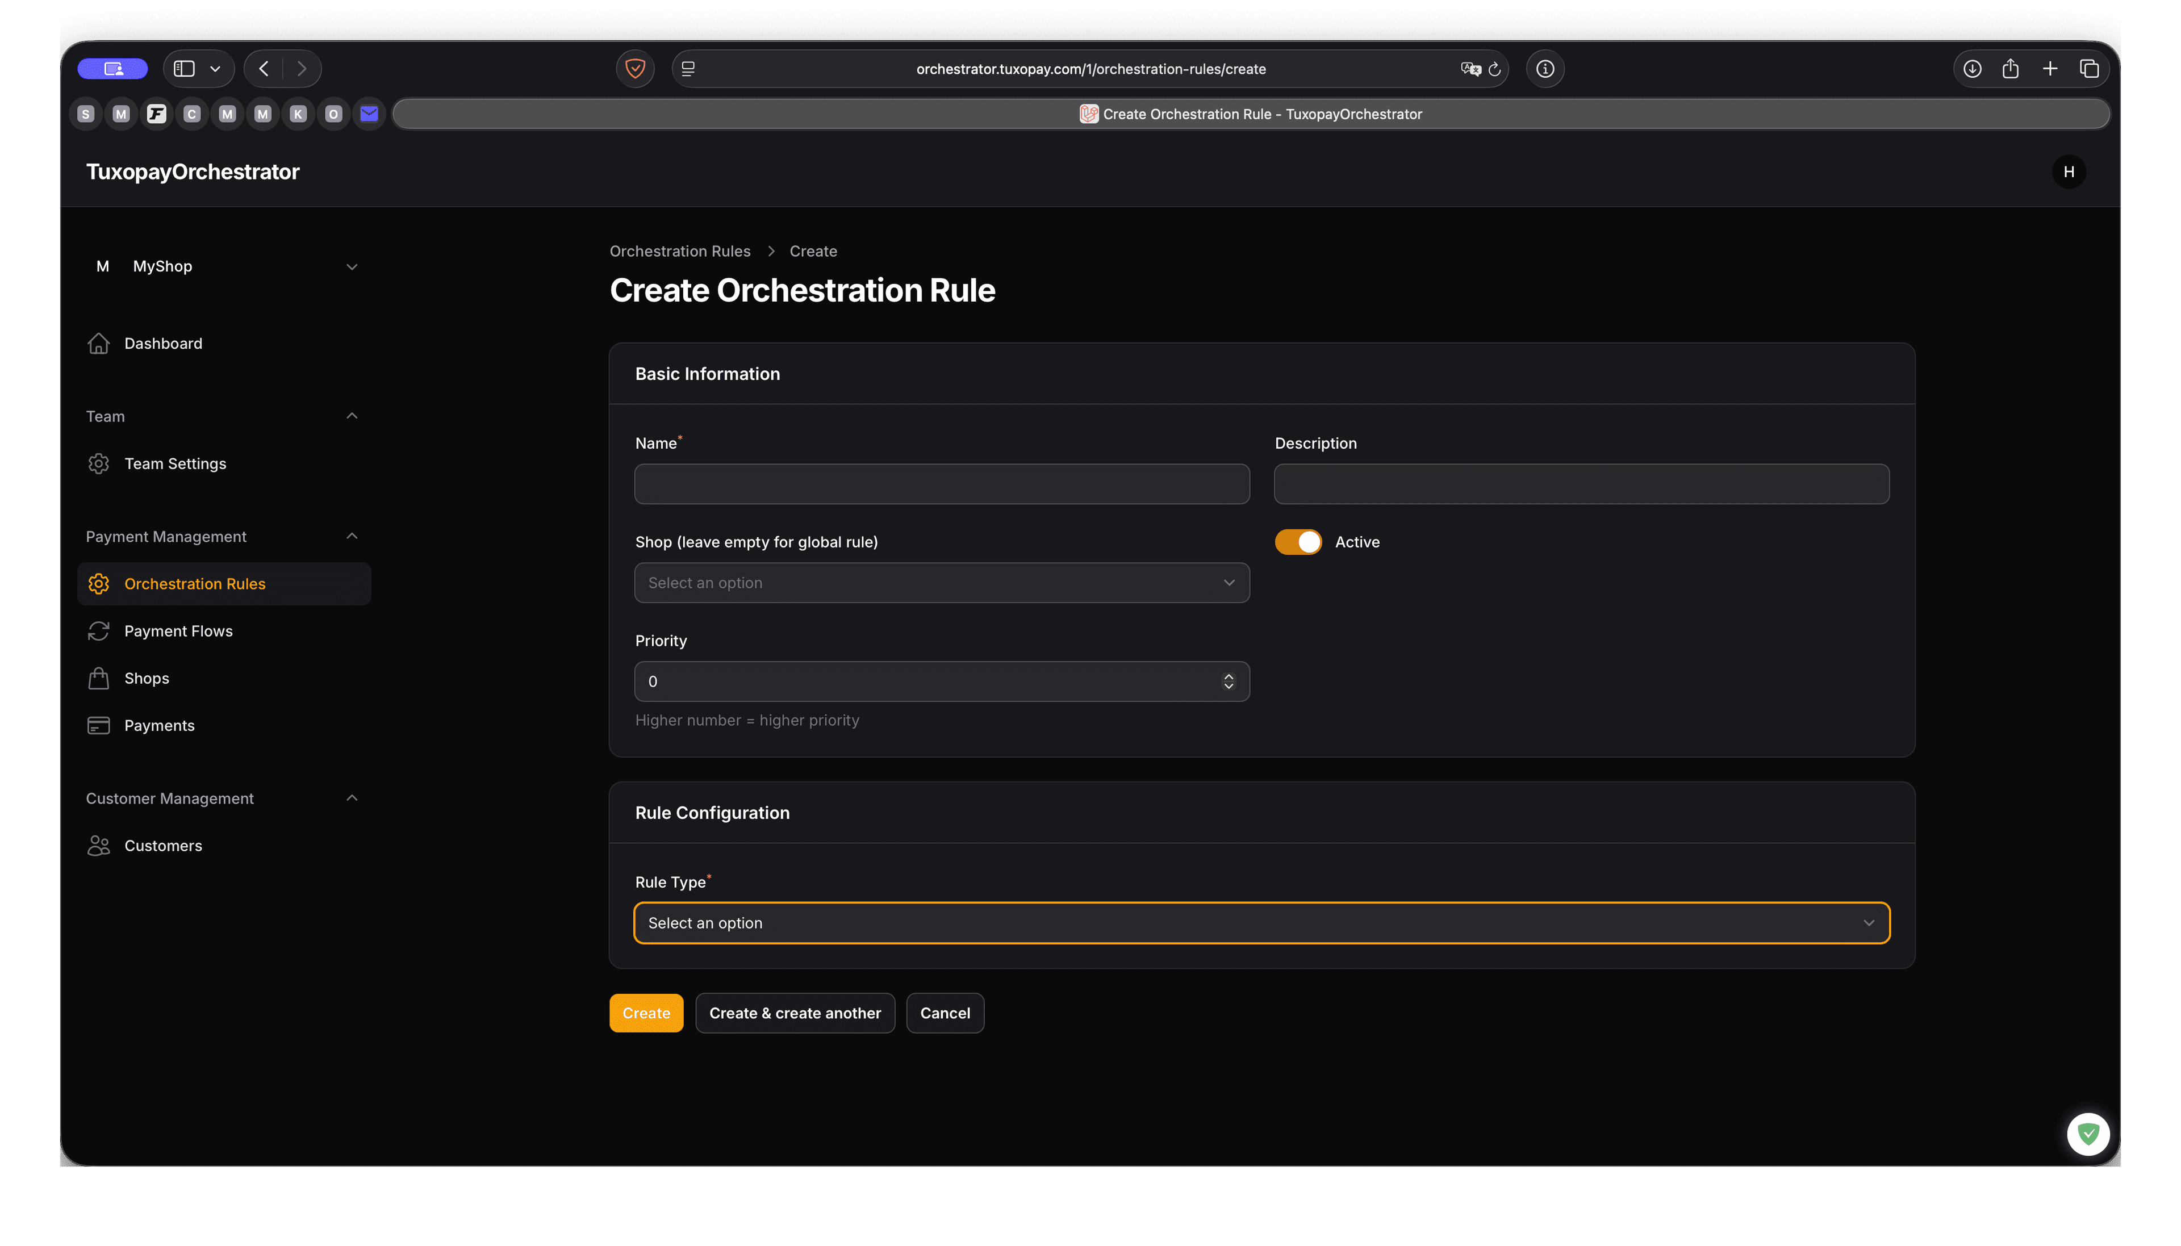Click Create & create another button
This screenshot has width=2181, height=1246.
click(795, 1013)
